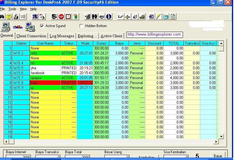Uncheck the Active Sound checkbox

(42, 26)
